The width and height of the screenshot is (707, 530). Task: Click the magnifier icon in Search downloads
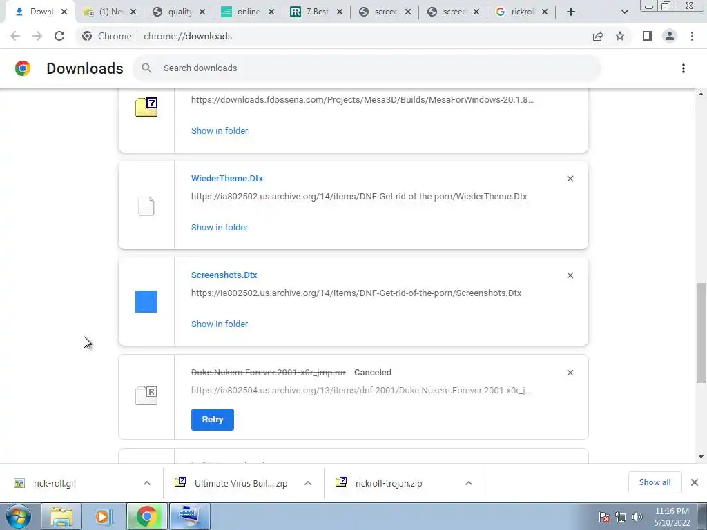(146, 68)
